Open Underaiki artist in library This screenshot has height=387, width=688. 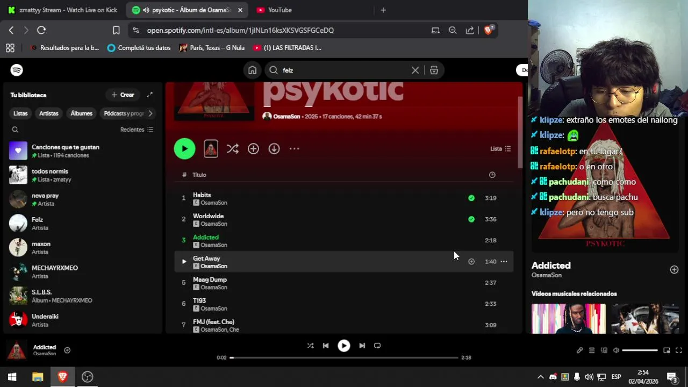(82, 320)
